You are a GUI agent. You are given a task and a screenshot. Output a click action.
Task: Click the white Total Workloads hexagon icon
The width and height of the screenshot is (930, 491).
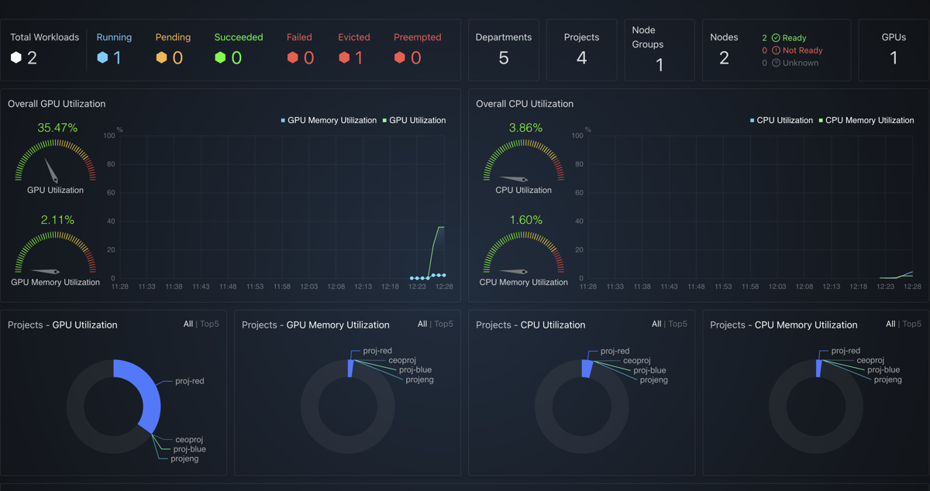[16, 58]
